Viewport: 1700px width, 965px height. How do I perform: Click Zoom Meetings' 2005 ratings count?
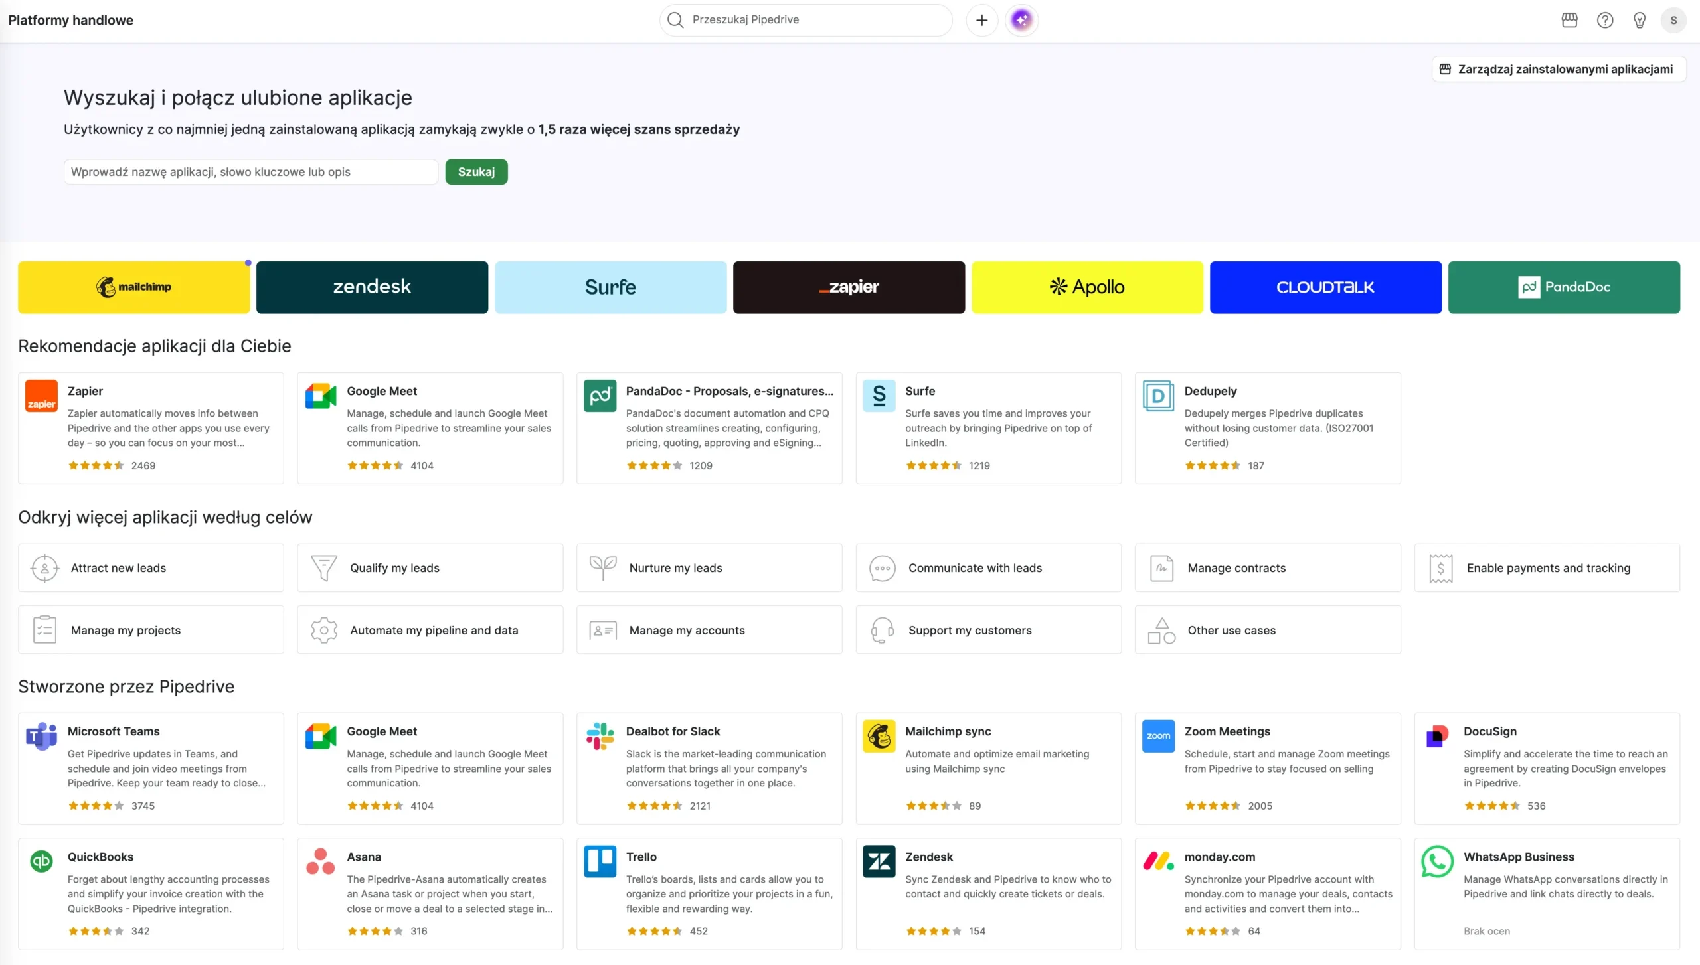1260,806
